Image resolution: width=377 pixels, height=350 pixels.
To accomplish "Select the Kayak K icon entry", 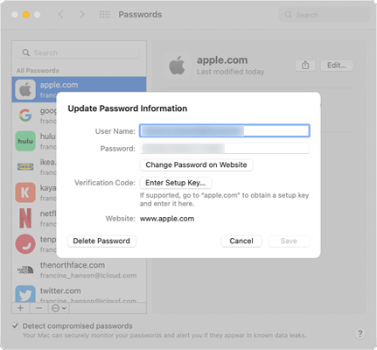I will click(x=25, y=192).
